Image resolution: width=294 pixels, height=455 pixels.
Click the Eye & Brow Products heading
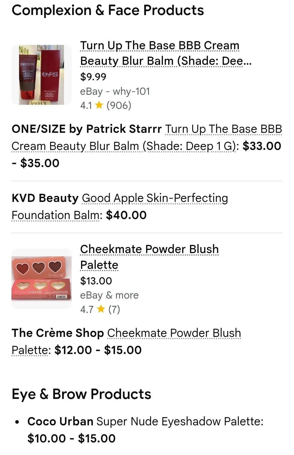81,394
